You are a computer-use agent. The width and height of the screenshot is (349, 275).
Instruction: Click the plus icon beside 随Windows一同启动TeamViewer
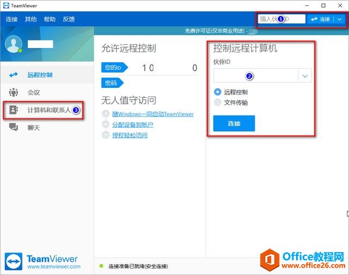point(105,114)
